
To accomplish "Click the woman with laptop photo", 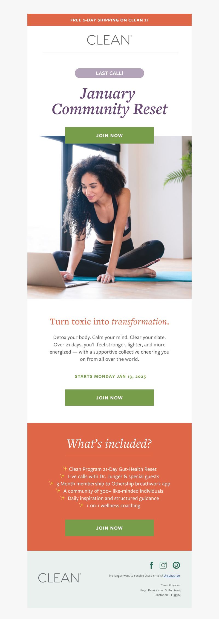I will 109,217.
